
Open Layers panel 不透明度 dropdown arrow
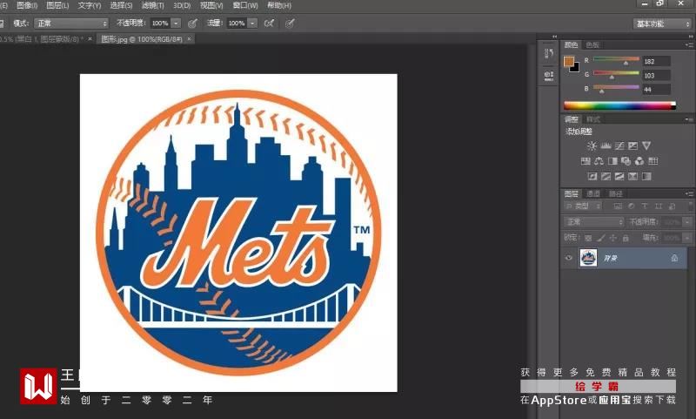[x=686, y=222]
